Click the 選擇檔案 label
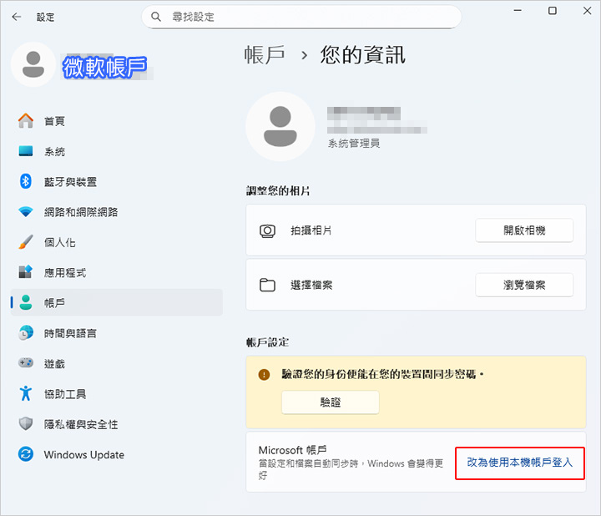This screenshot has width=601, height=516. (x=311, y=286)
